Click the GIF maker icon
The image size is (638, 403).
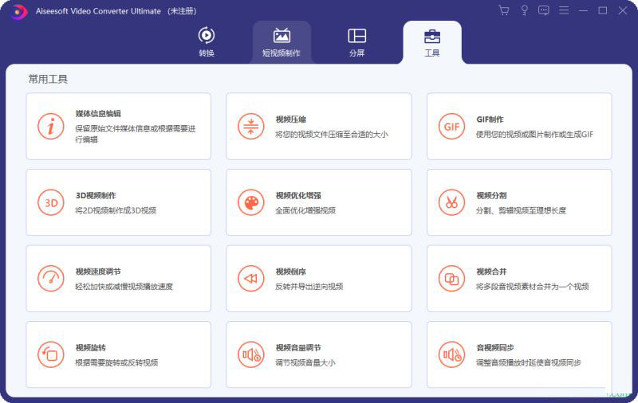451,127
